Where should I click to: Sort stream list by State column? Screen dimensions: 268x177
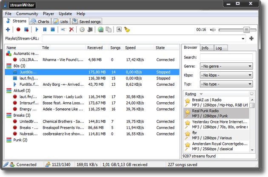click(166, 48)
